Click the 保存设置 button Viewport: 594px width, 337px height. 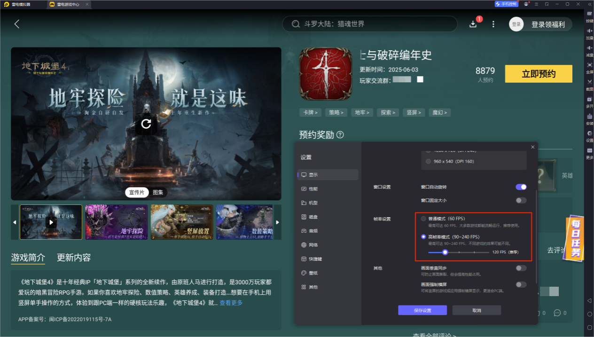click(422, 310)
